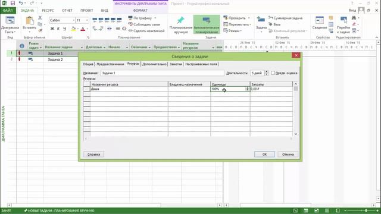The height and width of the screenshot is (214, 381).
Task: Click the yellow background color icon
Action: click(73, 29)
